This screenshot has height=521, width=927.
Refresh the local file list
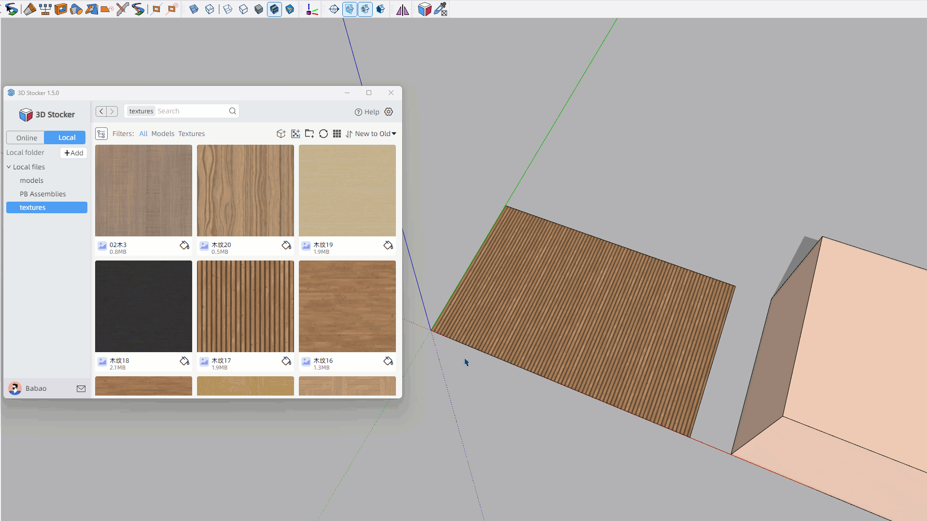coord(323,134)
